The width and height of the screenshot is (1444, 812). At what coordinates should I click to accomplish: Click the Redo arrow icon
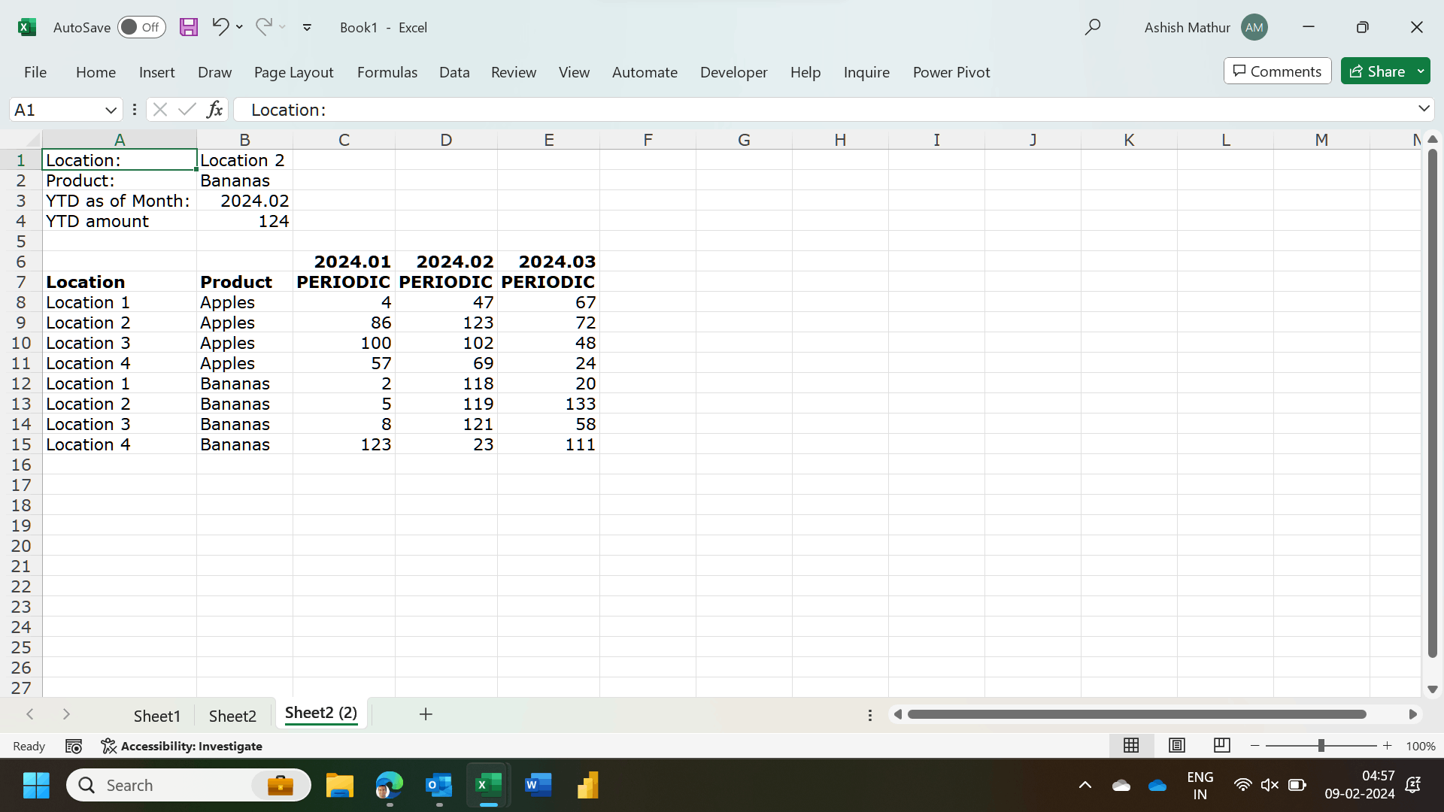[263, 27]
